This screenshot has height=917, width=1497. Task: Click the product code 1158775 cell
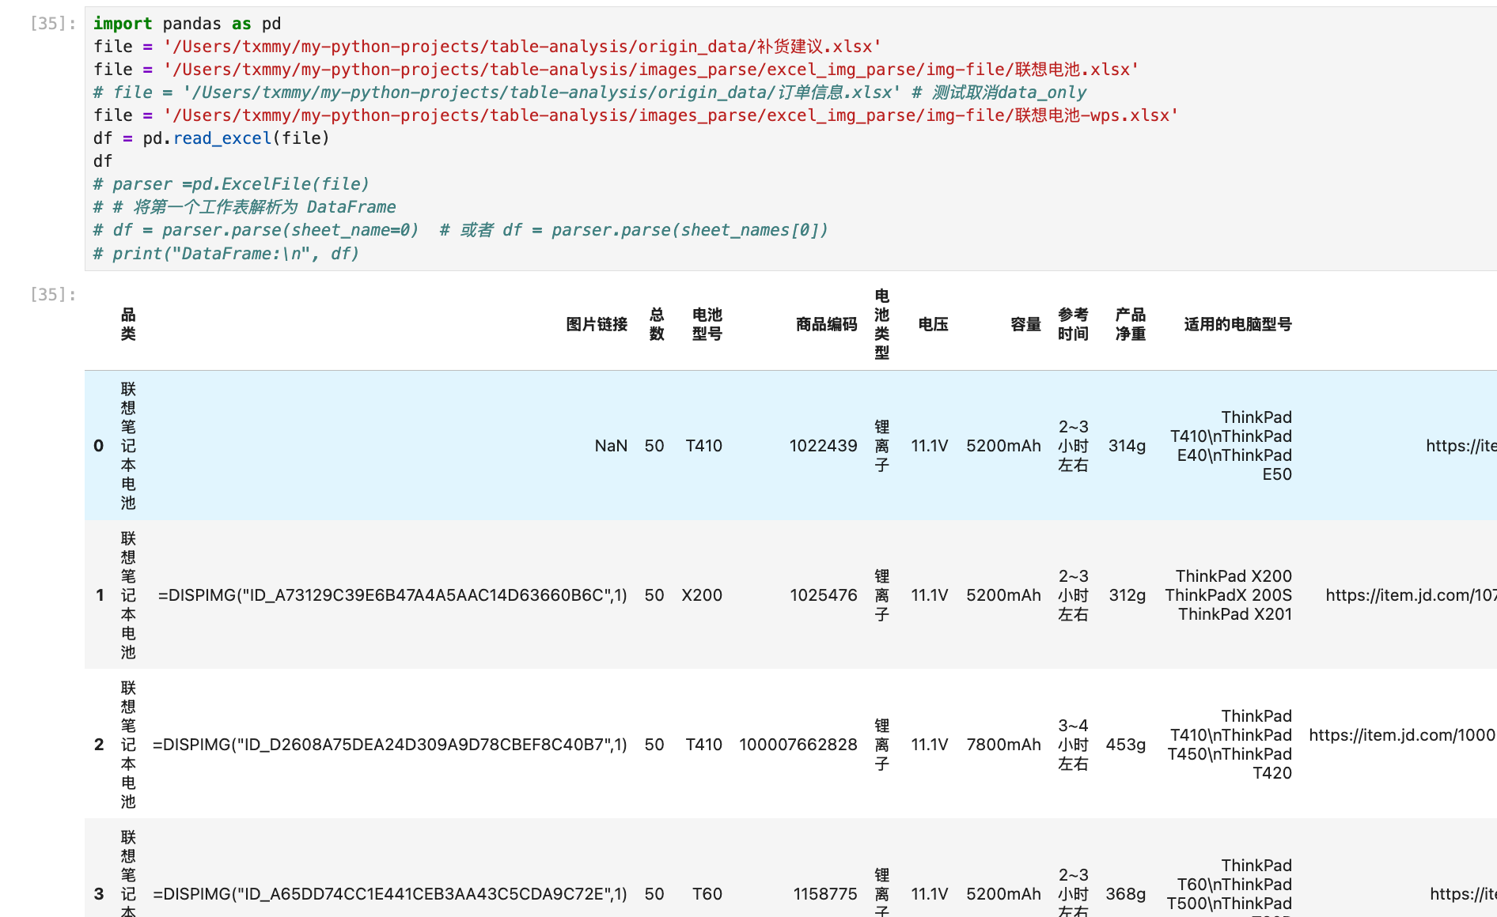tap(825, 894)
